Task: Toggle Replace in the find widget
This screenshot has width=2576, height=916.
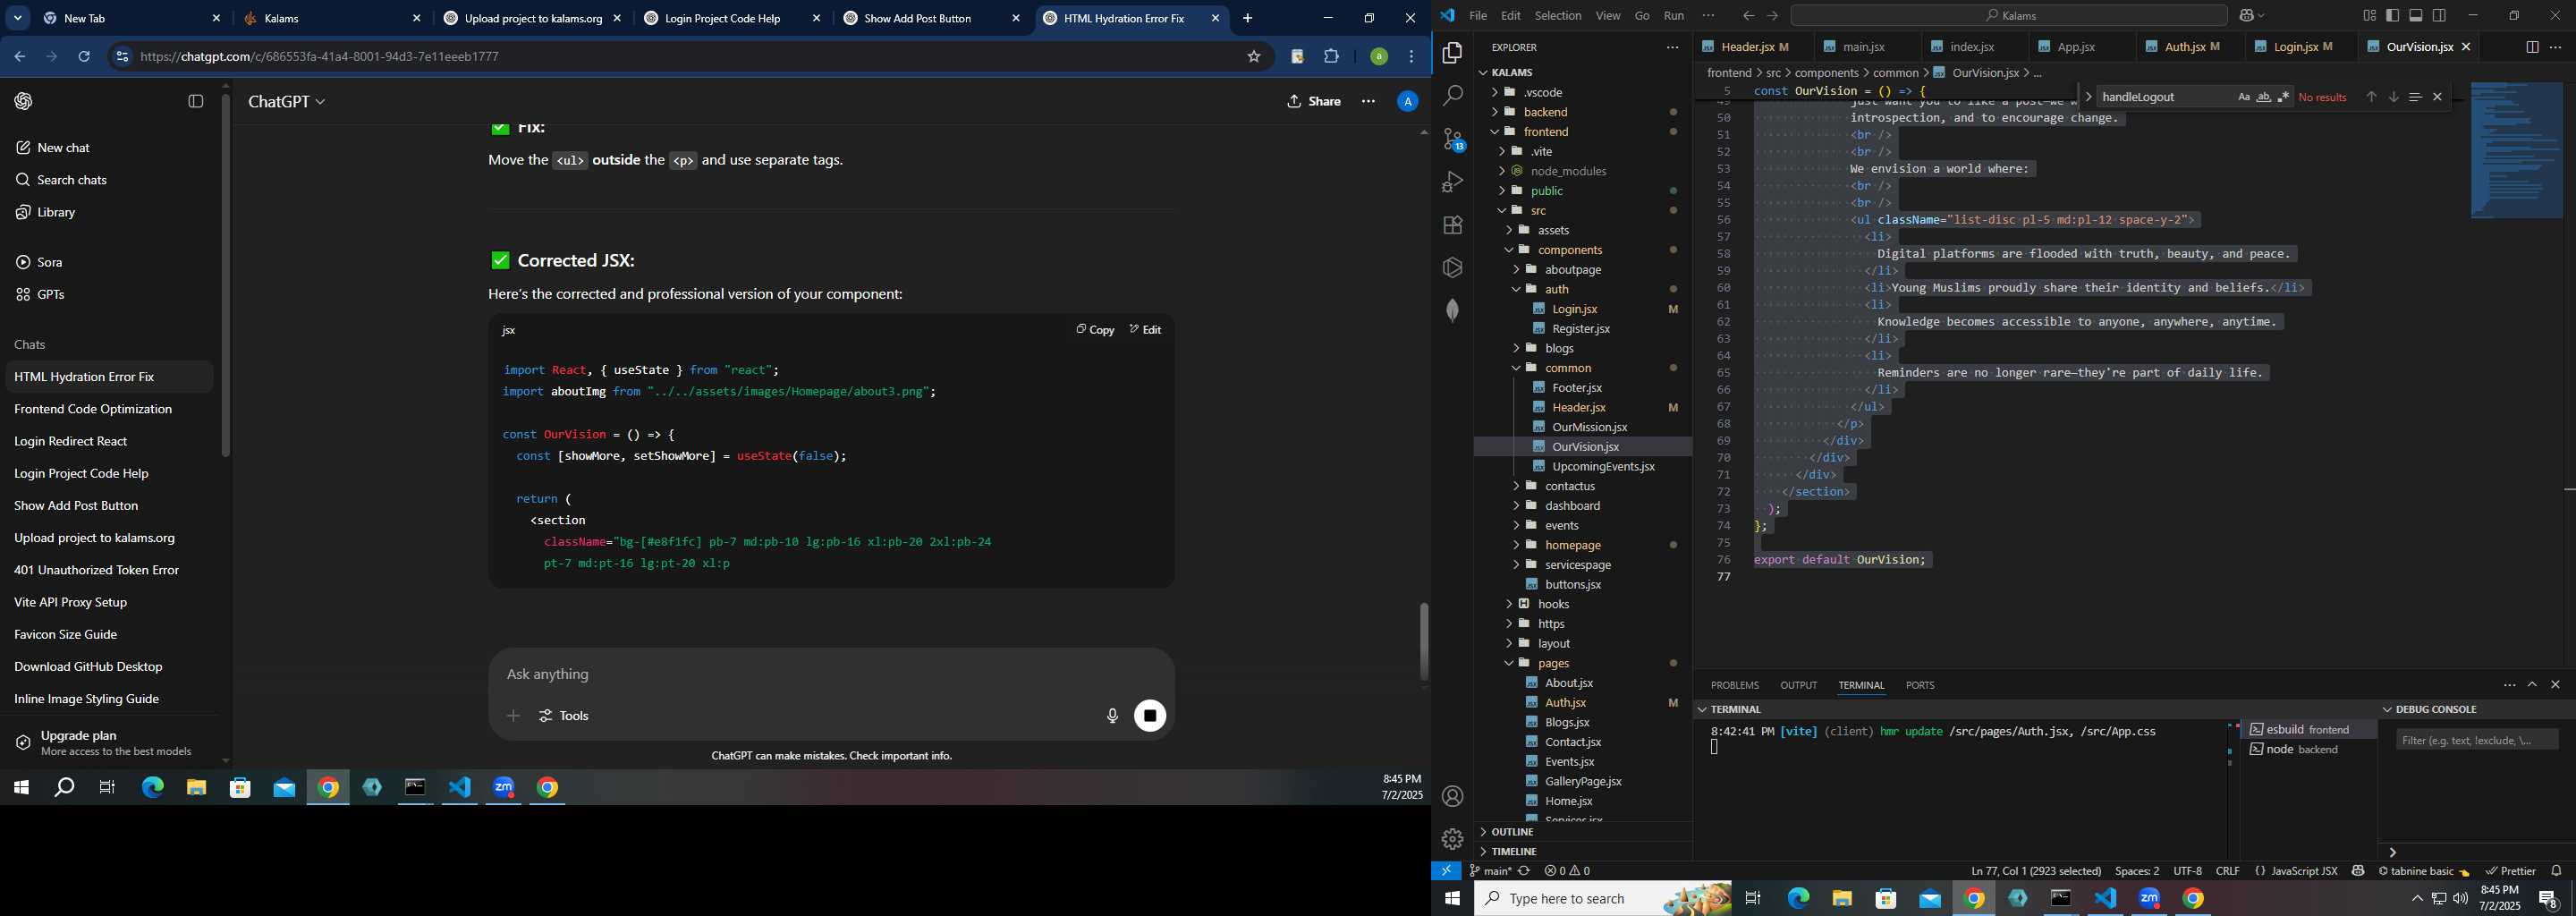Action: pos(2088,97)
